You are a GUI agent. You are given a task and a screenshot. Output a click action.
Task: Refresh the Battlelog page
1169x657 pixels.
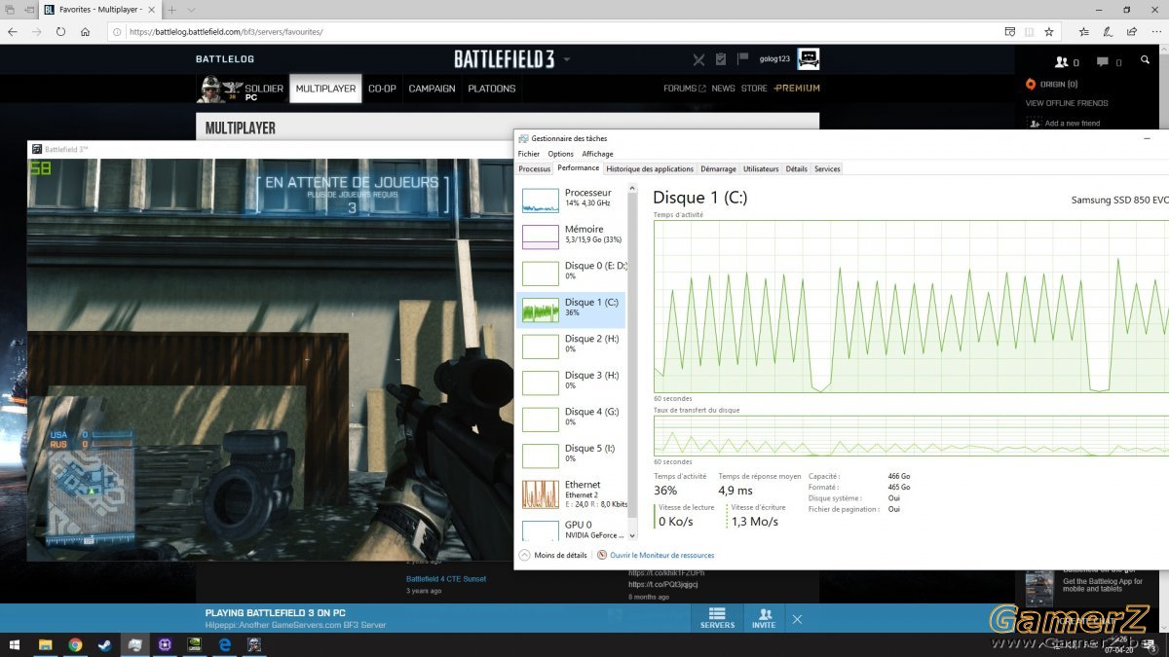(60, 31)
